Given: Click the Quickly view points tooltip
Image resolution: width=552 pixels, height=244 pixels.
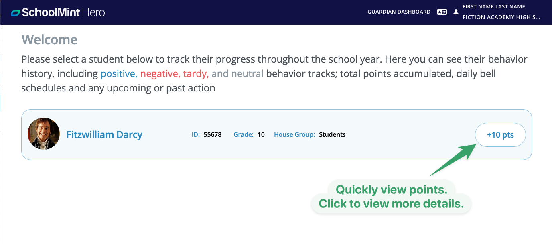Looking at the screenshot, I should (x=391, y=197).
